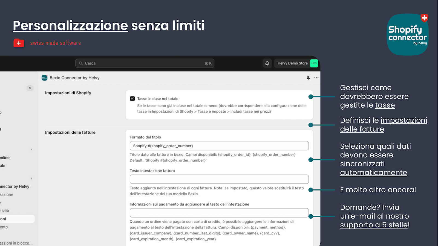
Task: Click the ⌘ K shortcut hint
Action: coord(208,63)
